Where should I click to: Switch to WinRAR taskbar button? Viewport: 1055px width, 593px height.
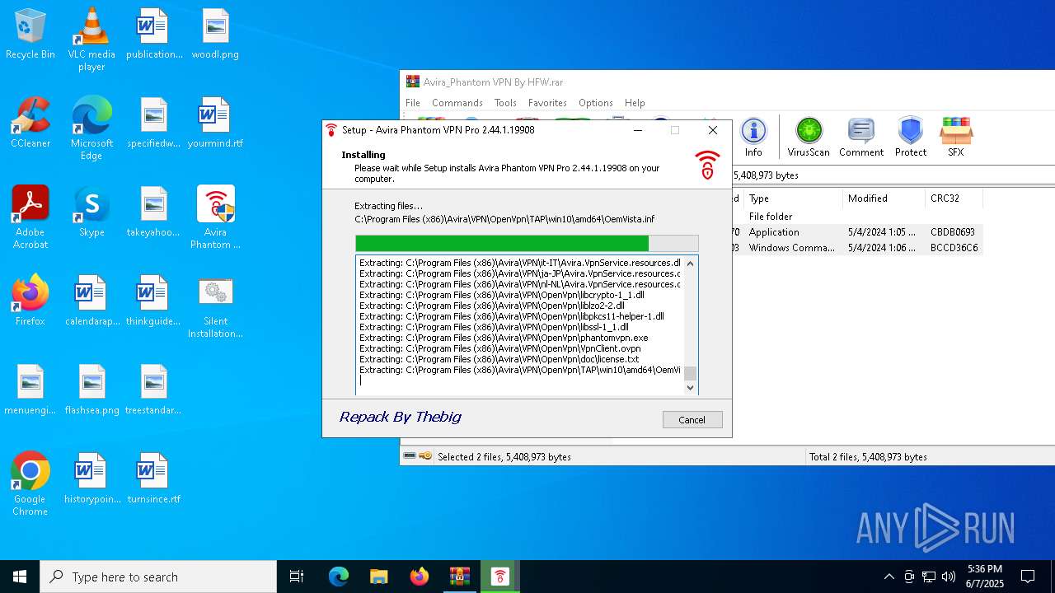click(x=459, y=577)
